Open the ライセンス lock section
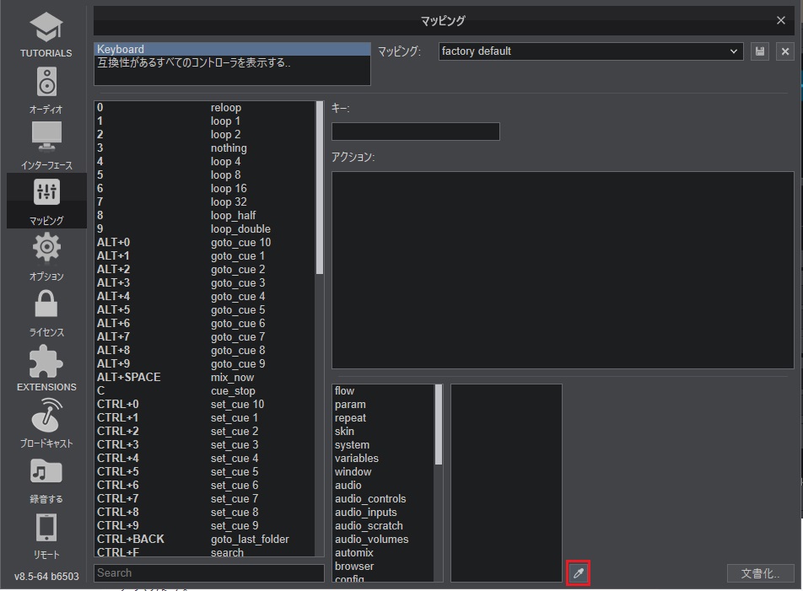 pos(46,313)
